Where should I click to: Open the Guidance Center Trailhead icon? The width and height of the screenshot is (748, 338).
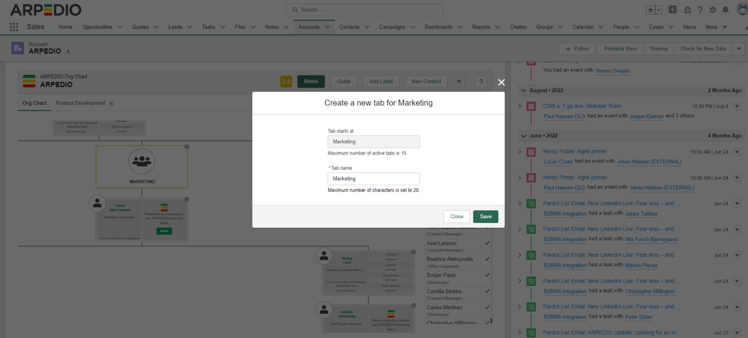[x=687, y=10]
